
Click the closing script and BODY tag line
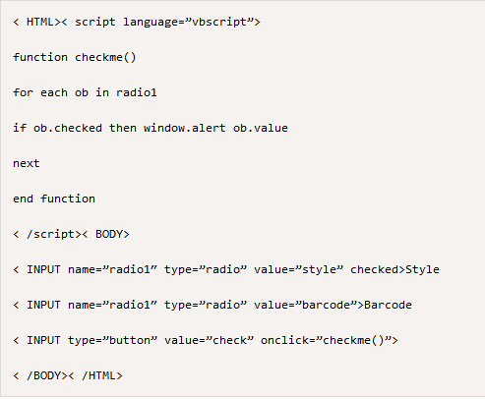click(71, 234)
